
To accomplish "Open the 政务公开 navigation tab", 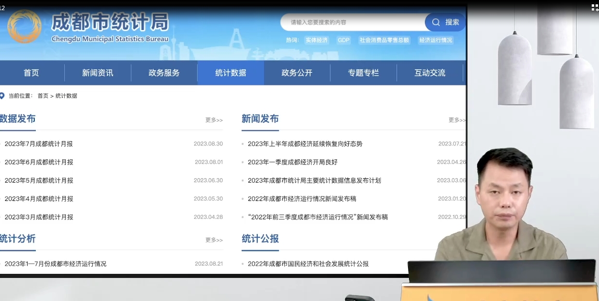I will tap(297, 72).
